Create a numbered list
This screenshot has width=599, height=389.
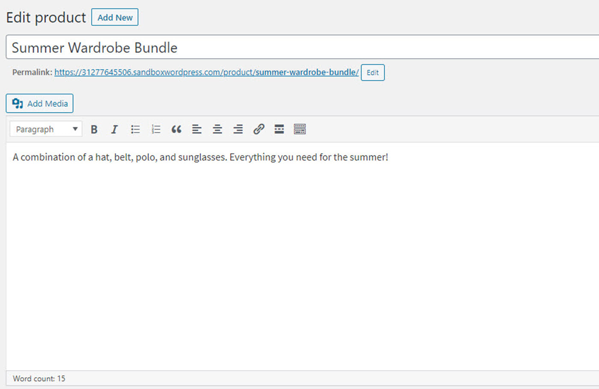[x=156, y=129]
